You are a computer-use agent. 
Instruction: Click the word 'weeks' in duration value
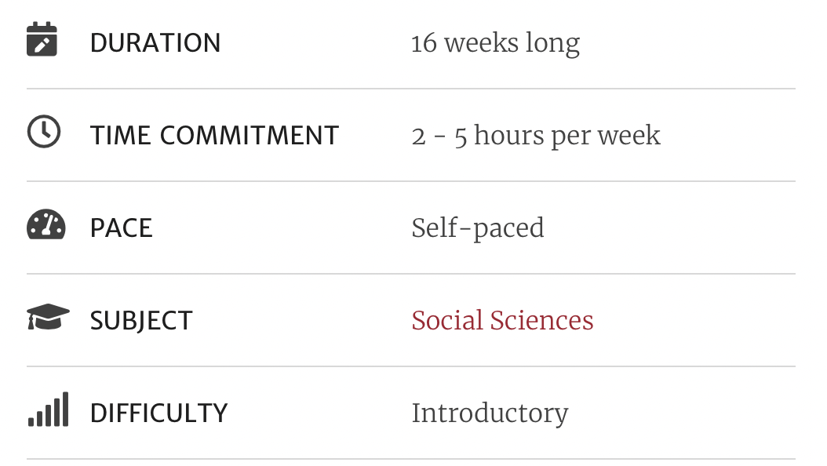(481, 43)
